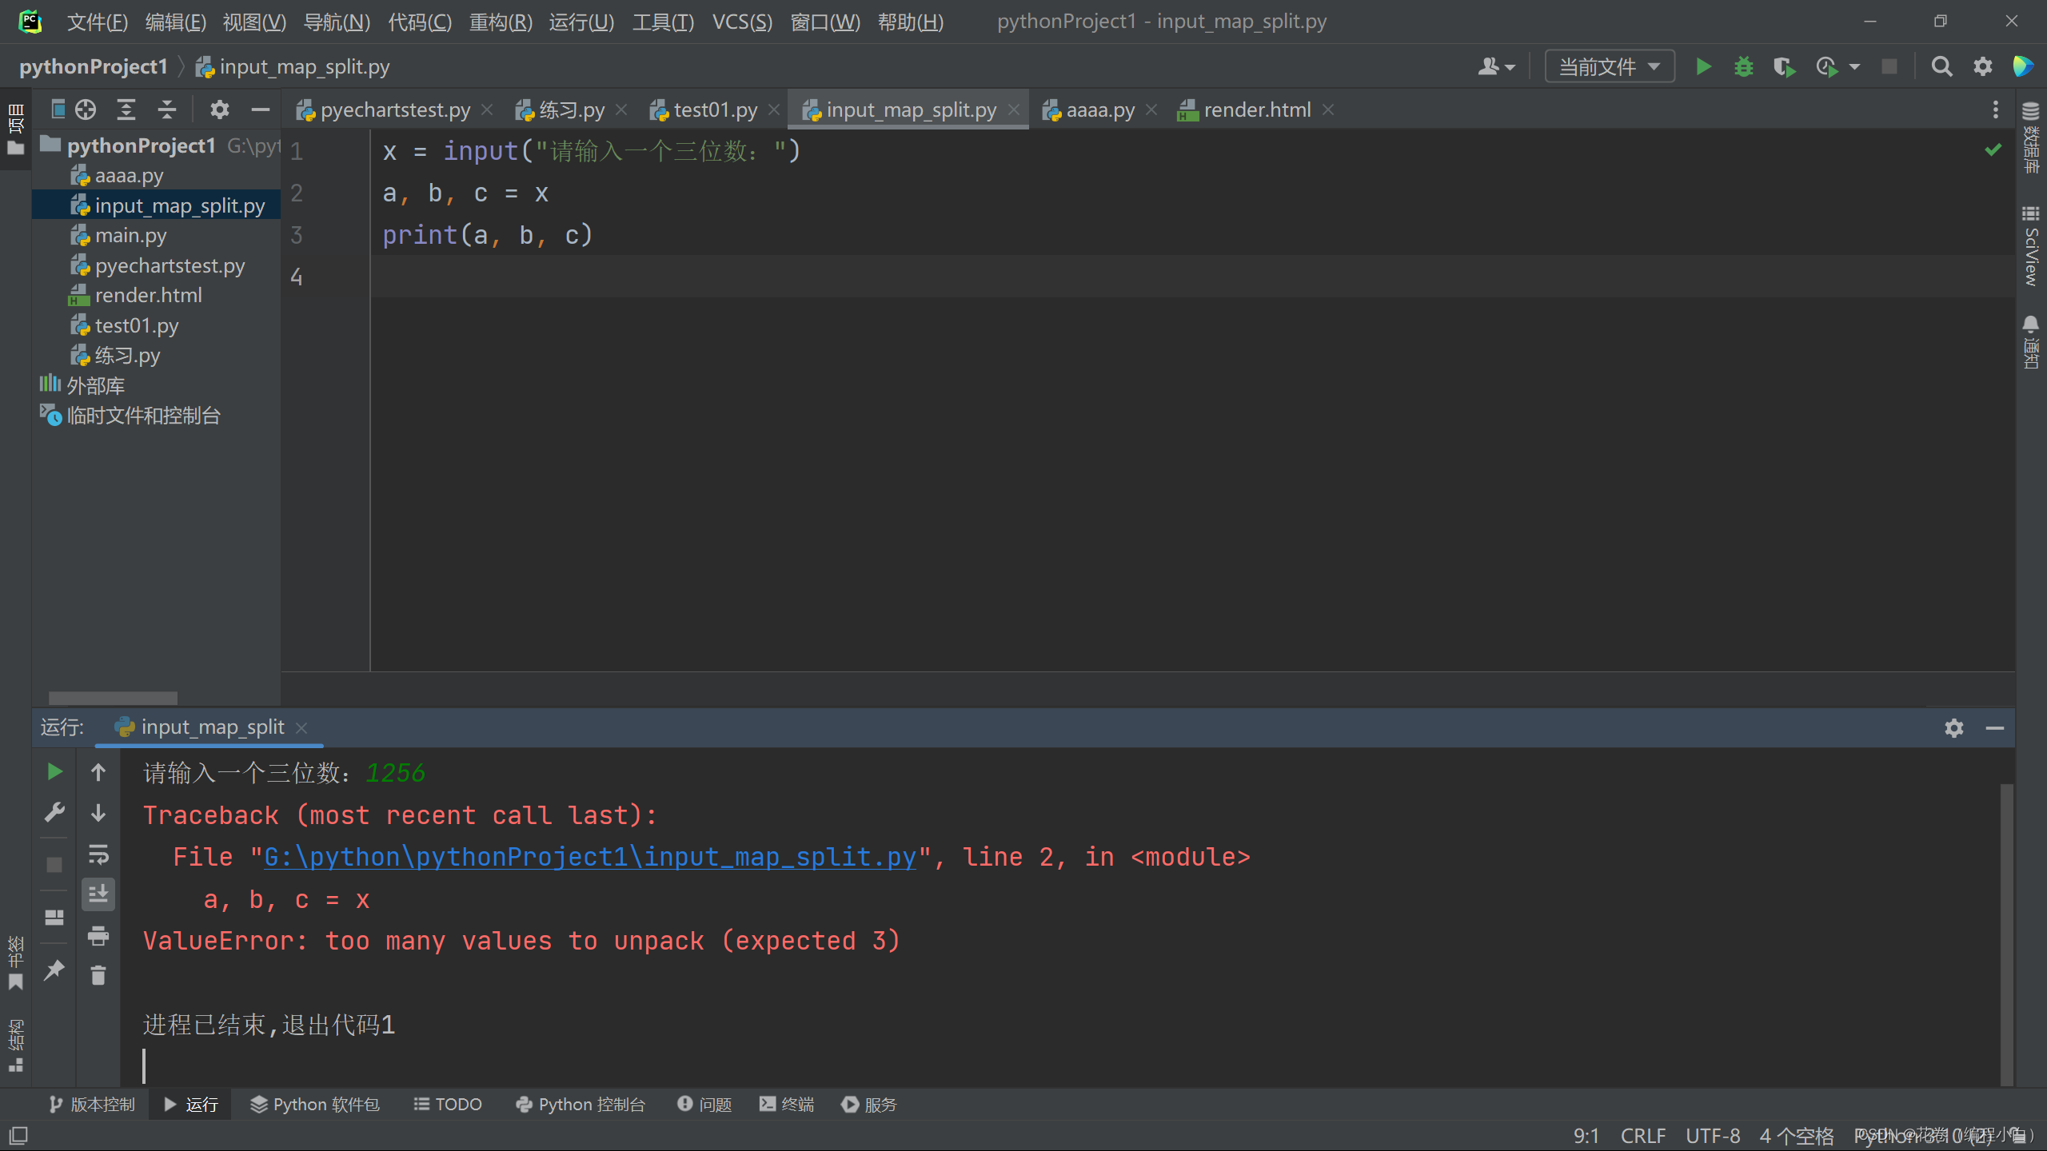
Task: Click the trash icon in run panel
Action: tap(98, 975)
